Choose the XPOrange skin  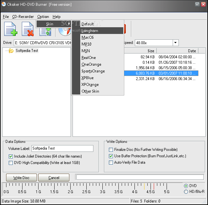tap(98, 85)
